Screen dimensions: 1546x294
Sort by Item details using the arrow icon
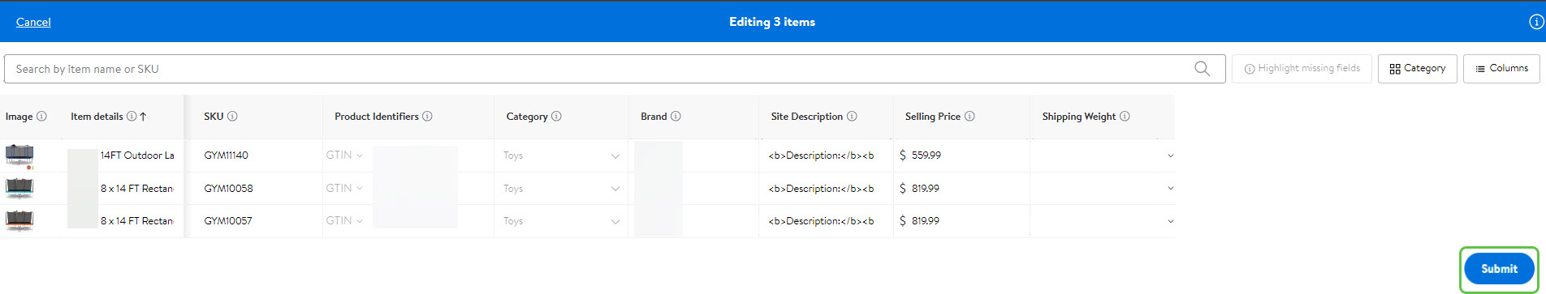click(144, 116)
